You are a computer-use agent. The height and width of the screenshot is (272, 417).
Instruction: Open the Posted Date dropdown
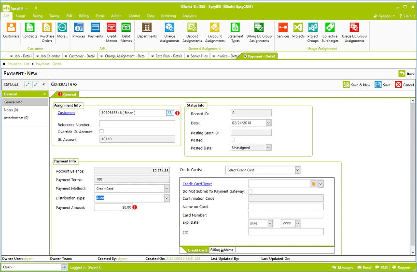(x=268, y=148)
